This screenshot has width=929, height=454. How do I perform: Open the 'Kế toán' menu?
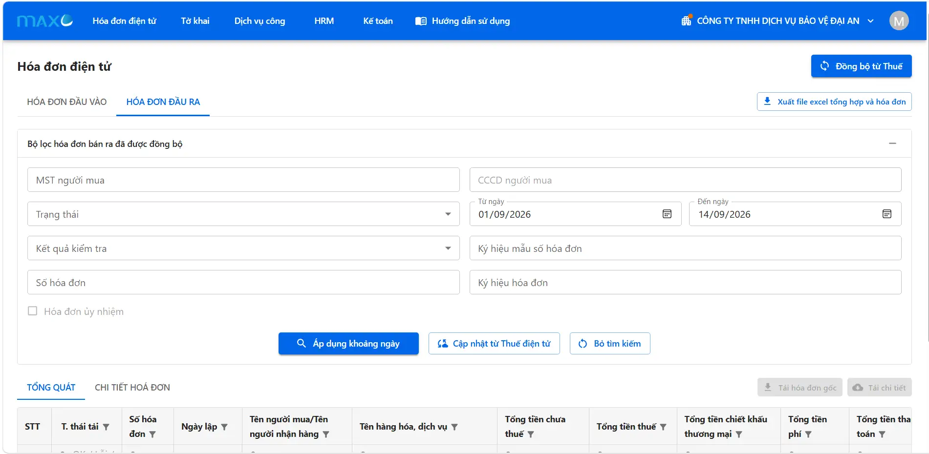click(x=378, y=21)
